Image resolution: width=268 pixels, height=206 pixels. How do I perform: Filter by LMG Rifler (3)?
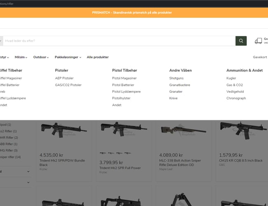(x=9, y=150)
